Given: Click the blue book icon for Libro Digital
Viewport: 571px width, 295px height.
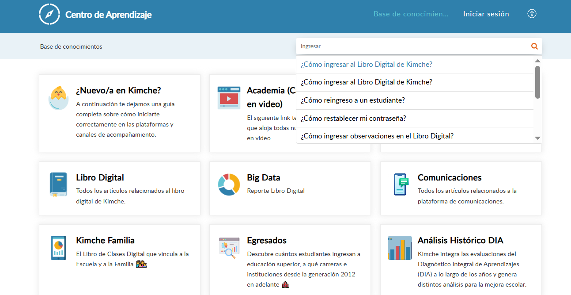Looking at the screenshot, I should coord(58,184).
